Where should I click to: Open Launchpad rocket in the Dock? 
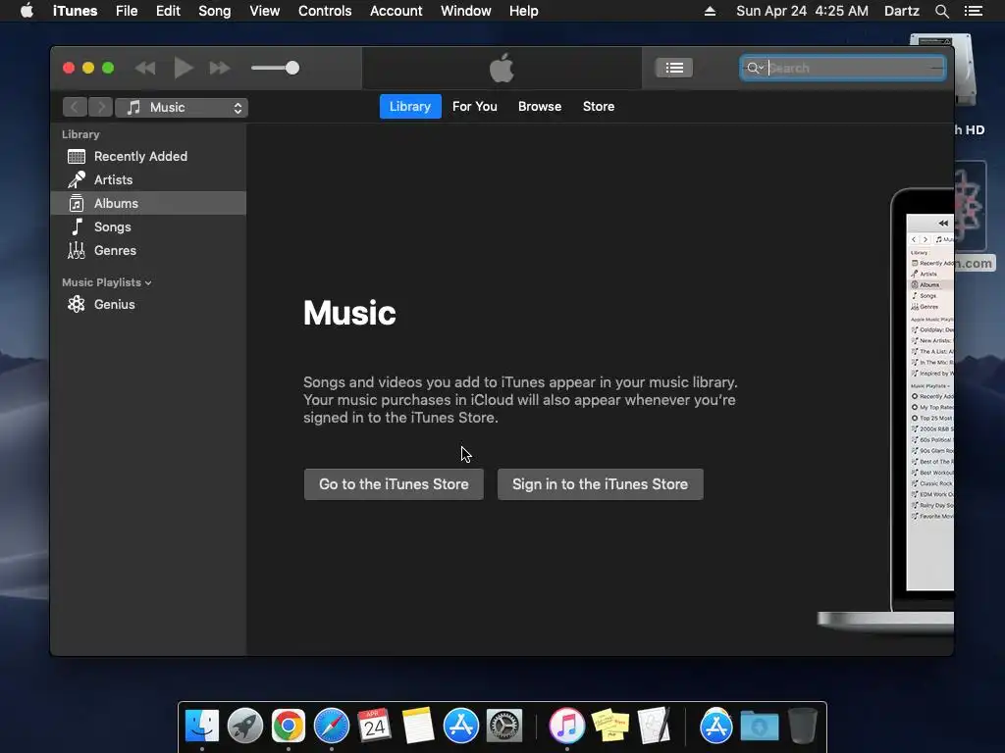click(244, 726)
